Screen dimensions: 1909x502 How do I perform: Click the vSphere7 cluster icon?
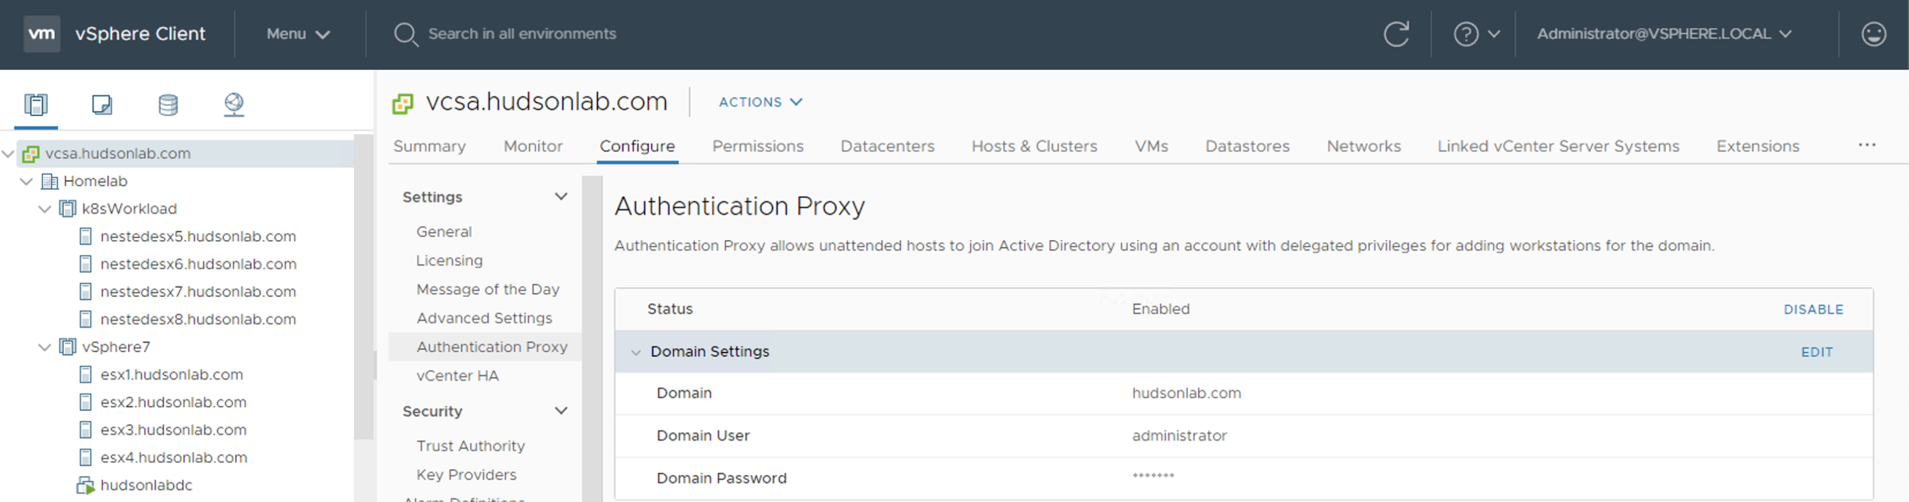[x=67, y=346]
